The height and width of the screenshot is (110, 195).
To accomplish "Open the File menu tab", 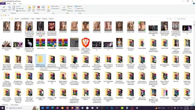I will [x=3, y=3].
